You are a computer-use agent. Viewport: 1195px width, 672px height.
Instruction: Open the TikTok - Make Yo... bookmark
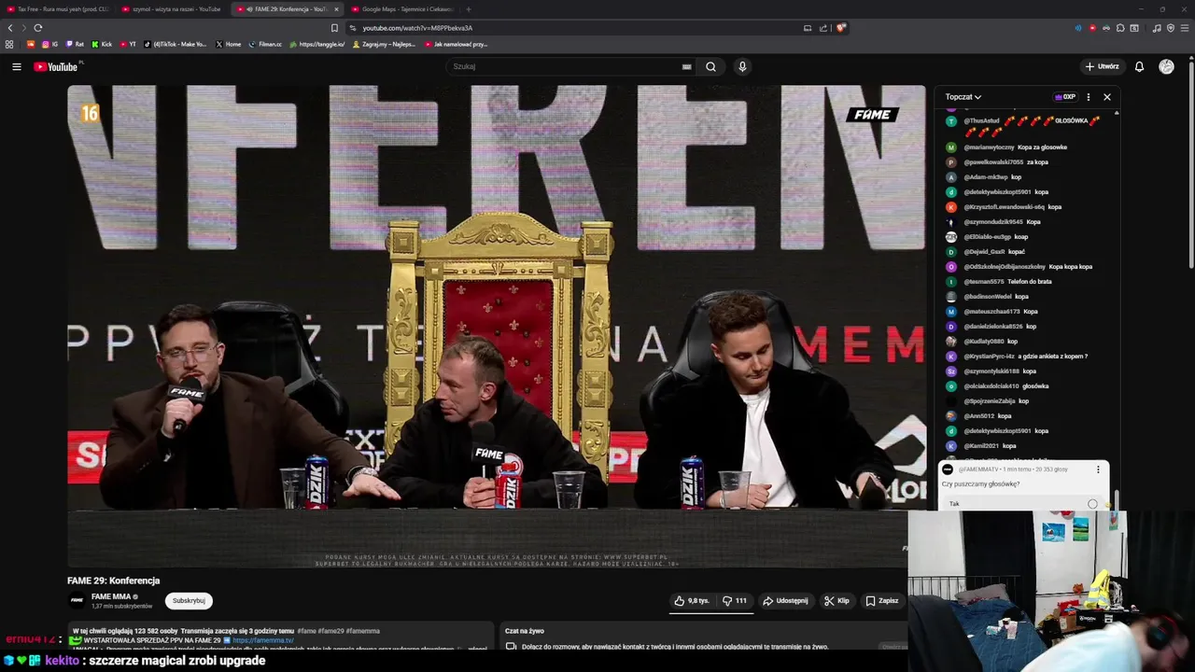[x=176, y=44]
